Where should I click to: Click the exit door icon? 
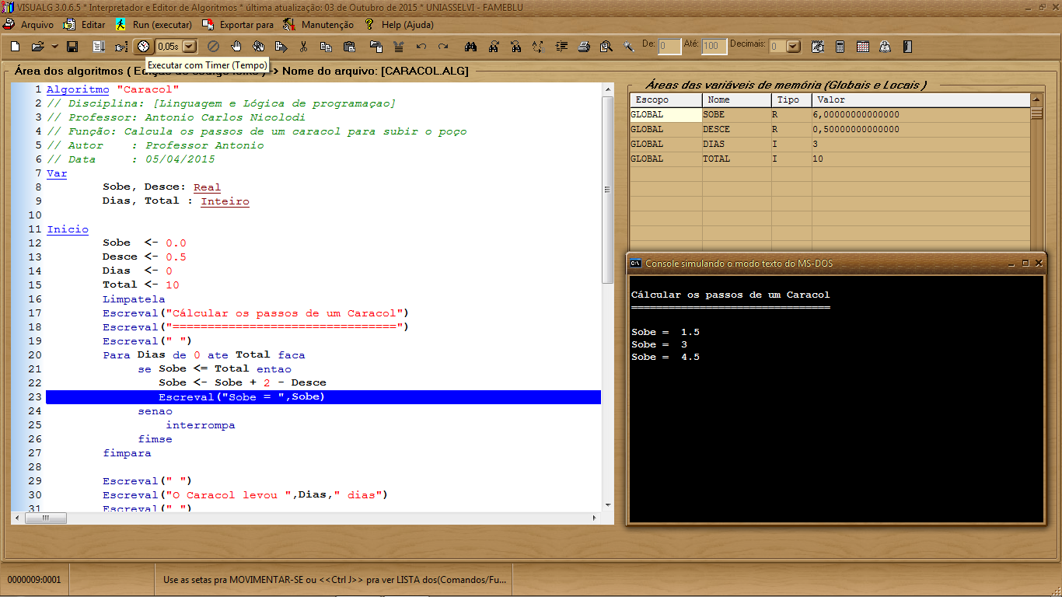click(907, 47)
